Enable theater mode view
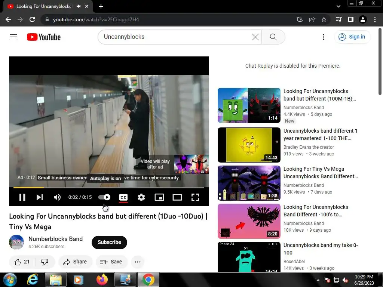This screenshot has height=287, width=383. pos(177,197)
